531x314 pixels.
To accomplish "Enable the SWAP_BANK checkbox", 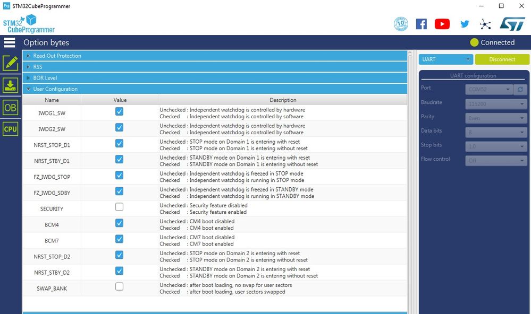I will pyautogui.click(x=119, y=286).
